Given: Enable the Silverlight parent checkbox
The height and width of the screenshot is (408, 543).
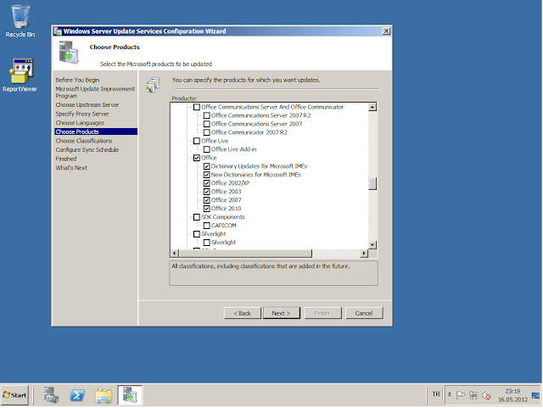Looking at the screenshot, I should click(198, 234).
